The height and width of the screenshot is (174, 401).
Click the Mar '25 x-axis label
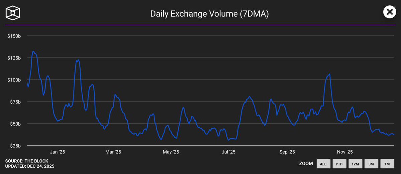tap(113, 152)
